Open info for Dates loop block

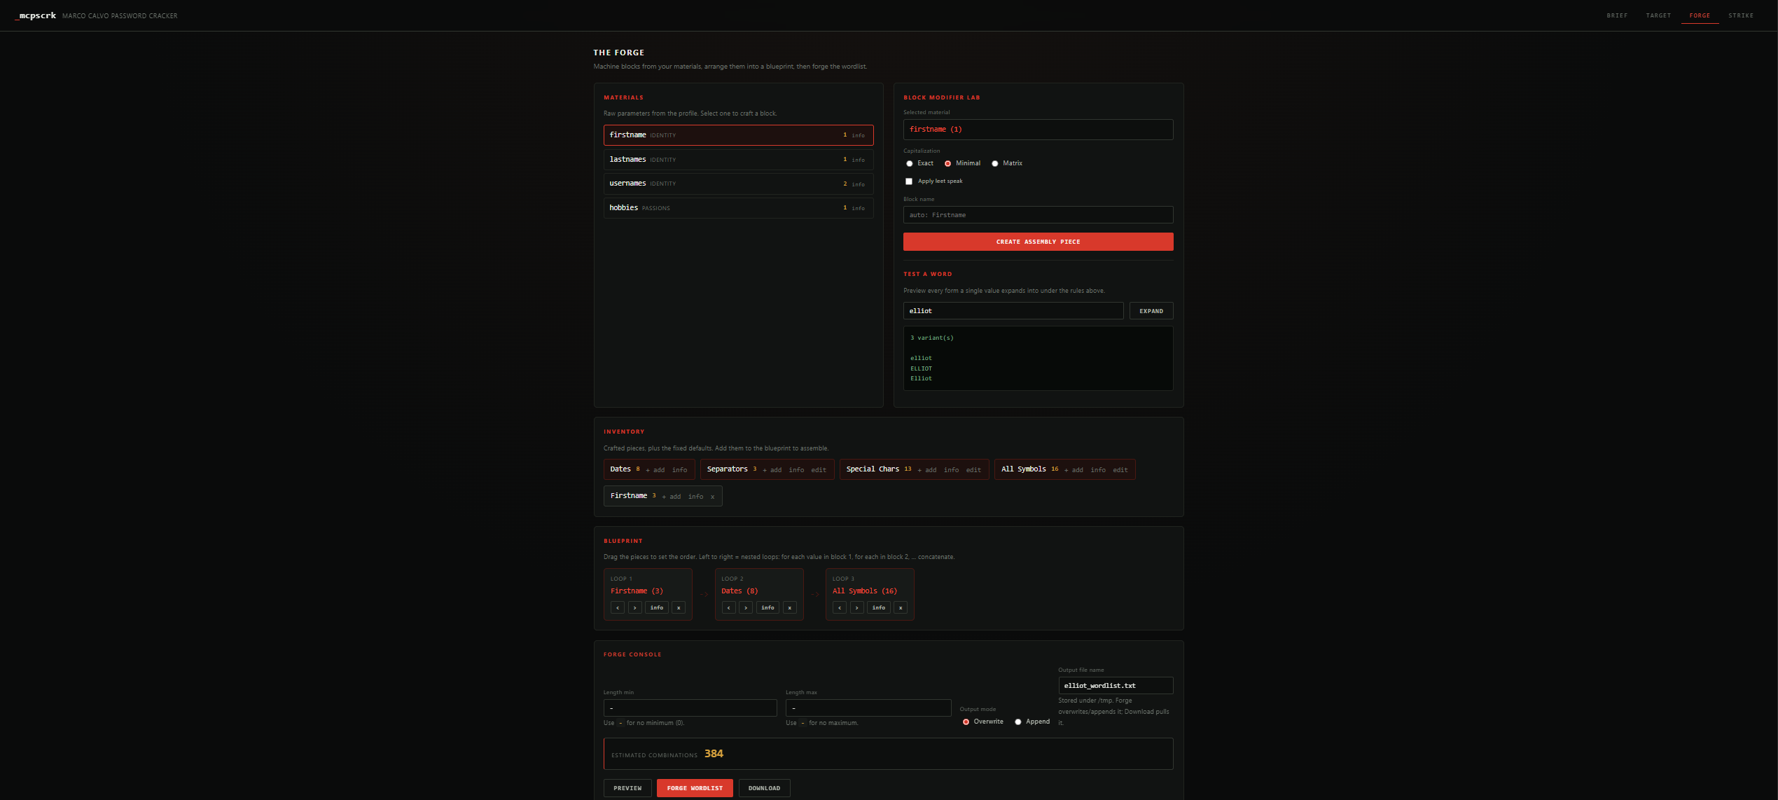click(x=768, y=607)
